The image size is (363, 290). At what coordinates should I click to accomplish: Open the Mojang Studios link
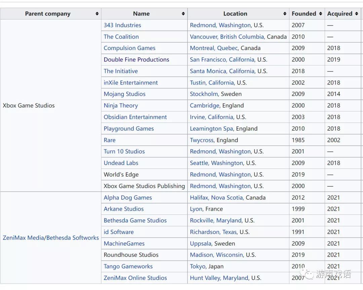tap(125, 94)
